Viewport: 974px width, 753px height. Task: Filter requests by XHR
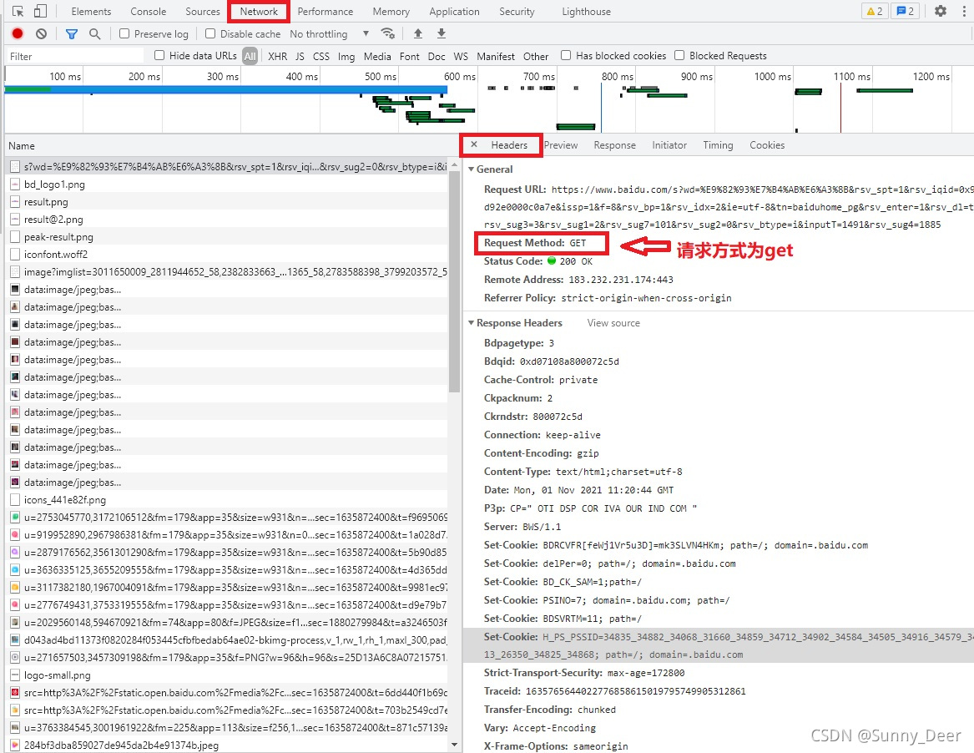278,56
